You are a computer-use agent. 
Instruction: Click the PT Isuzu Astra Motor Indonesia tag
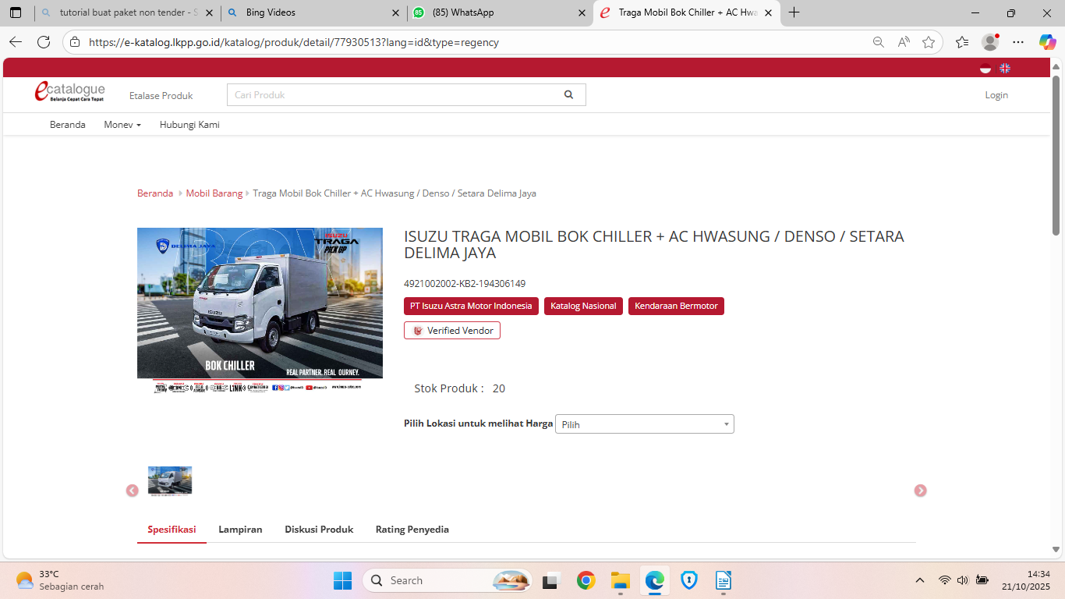coord(471,307)
